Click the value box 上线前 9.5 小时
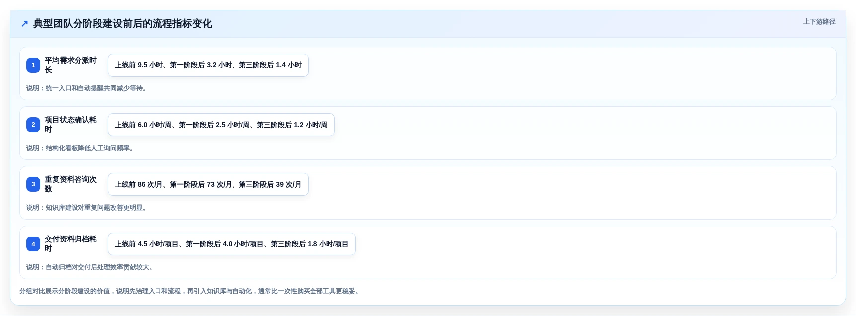Viewport: 856px width, 316px height. [x=208, y=65]
